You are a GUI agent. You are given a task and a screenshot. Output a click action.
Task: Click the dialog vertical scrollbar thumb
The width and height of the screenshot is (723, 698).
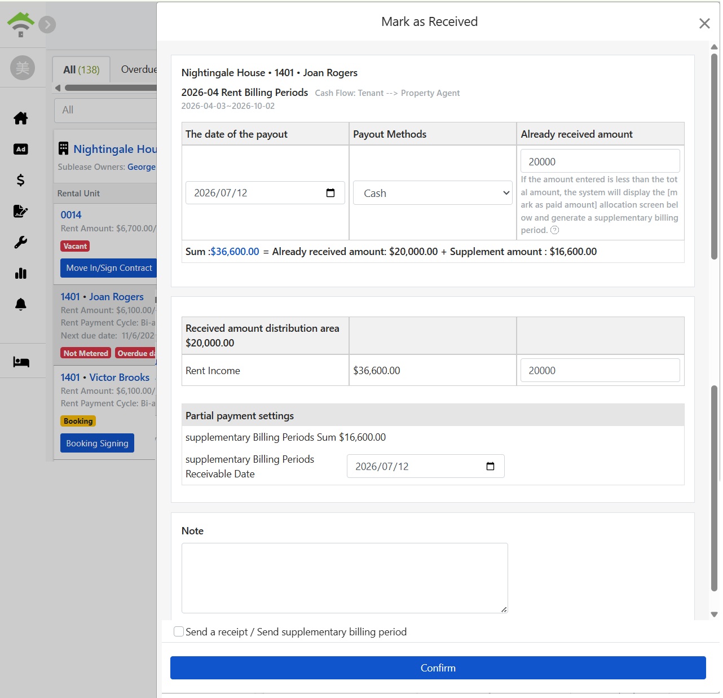click(x=715, y=156)
